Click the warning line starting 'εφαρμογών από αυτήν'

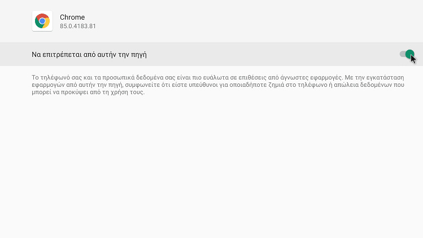click(x=218, y=85)
